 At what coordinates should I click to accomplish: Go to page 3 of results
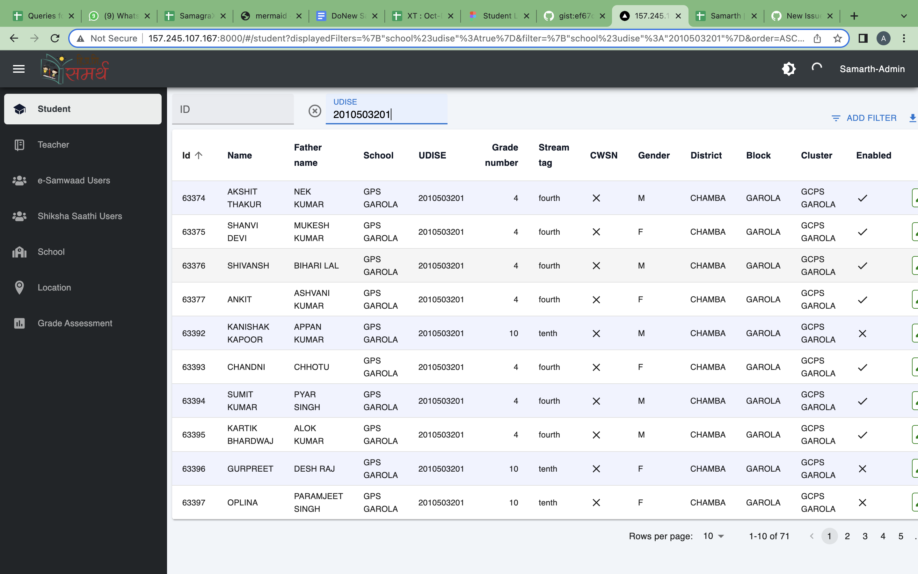point(865,536)
